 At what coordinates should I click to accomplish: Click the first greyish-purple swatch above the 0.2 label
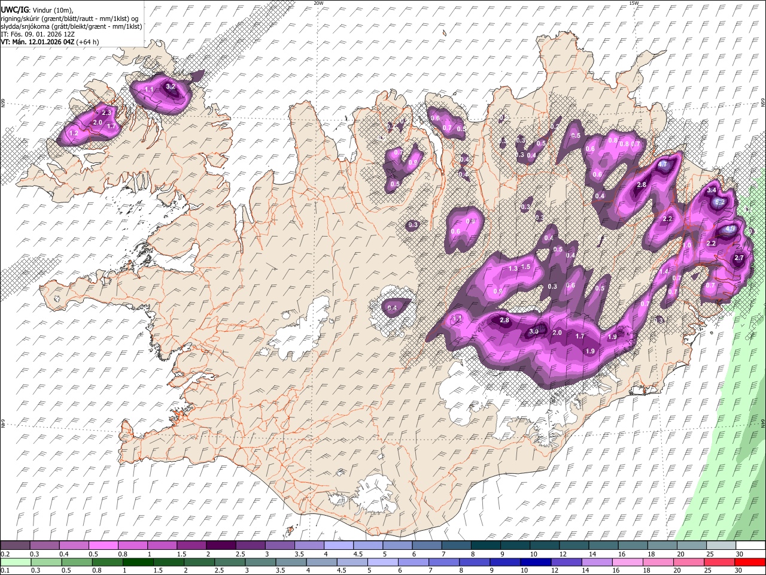pos(15,546)
